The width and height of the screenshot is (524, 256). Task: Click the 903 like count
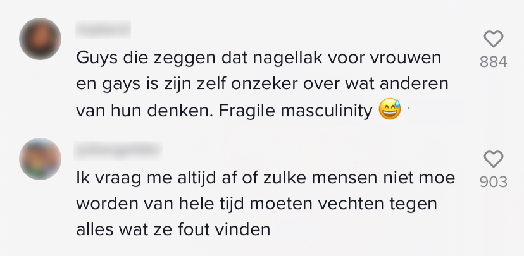(x=493, y=182)
